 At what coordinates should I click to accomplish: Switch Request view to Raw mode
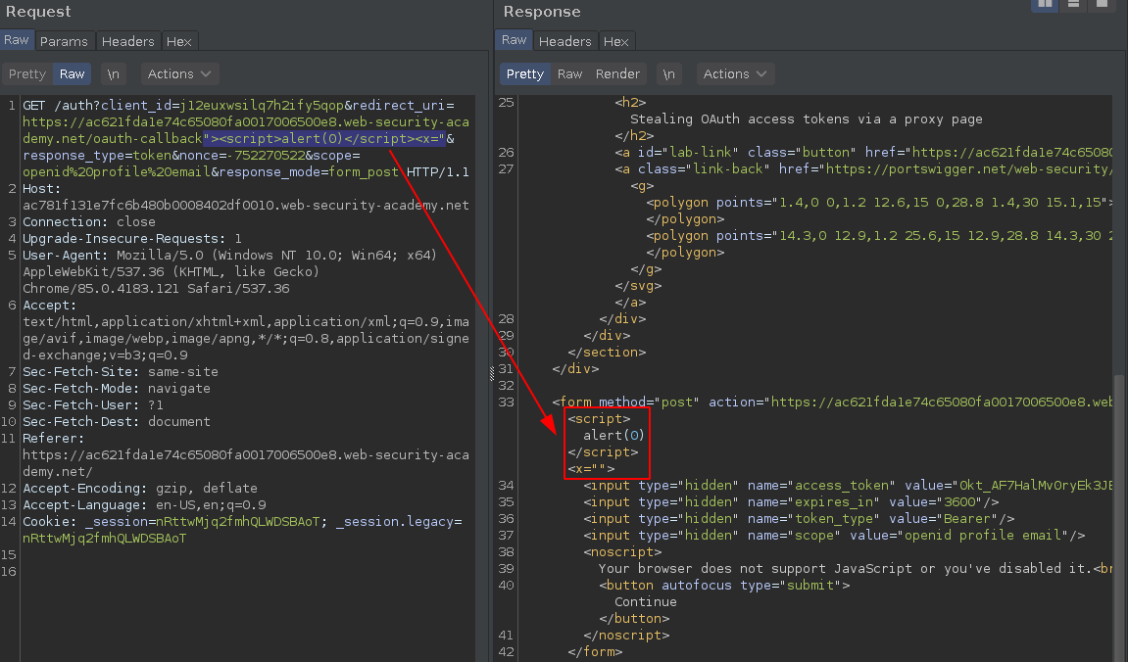tap(72, 74)
